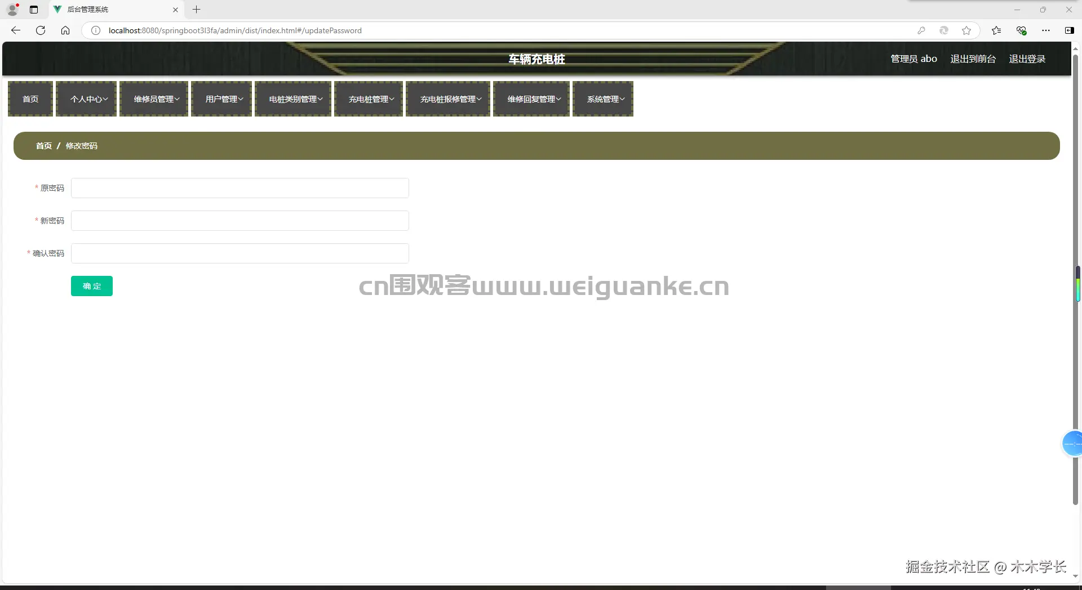The image size is (1082, 590).
Task: Focus the 原密码 input field
Action: click(x=240, y=188)
